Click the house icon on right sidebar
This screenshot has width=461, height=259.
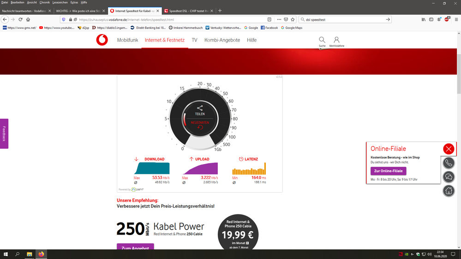[449, 191]
